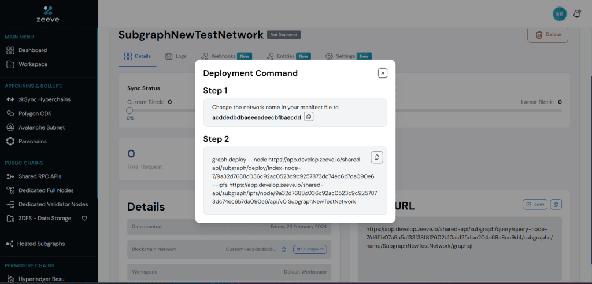Copy the graph deploy command in Step 2
592x284 pixels.
click(377, 157)
